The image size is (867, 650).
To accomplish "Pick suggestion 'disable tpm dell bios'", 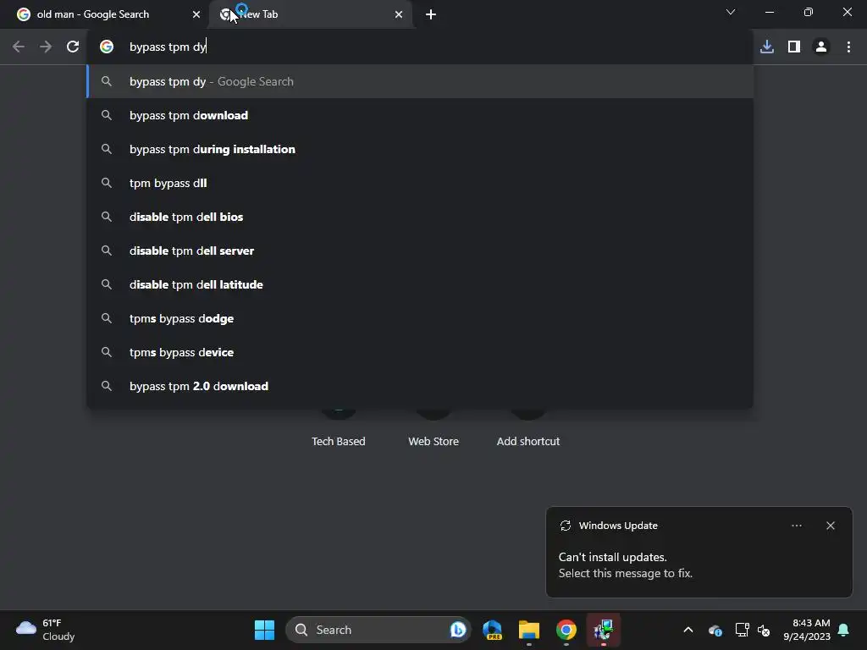I will pyautogui.click(x=420, y=217).
